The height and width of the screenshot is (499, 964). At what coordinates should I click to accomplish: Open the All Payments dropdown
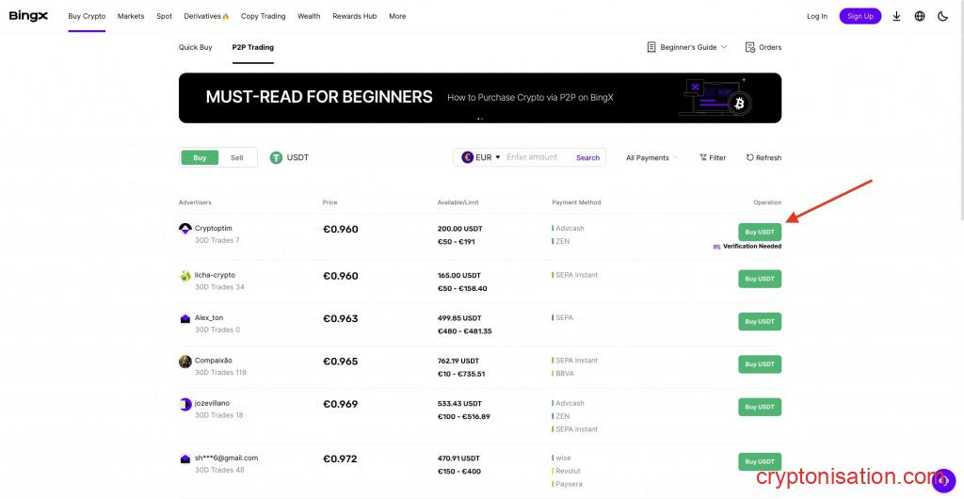point(651,158)
